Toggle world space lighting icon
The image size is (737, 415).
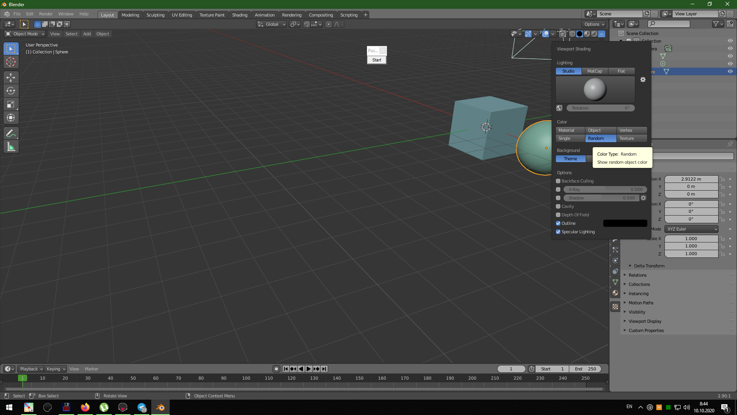point(559,108)
